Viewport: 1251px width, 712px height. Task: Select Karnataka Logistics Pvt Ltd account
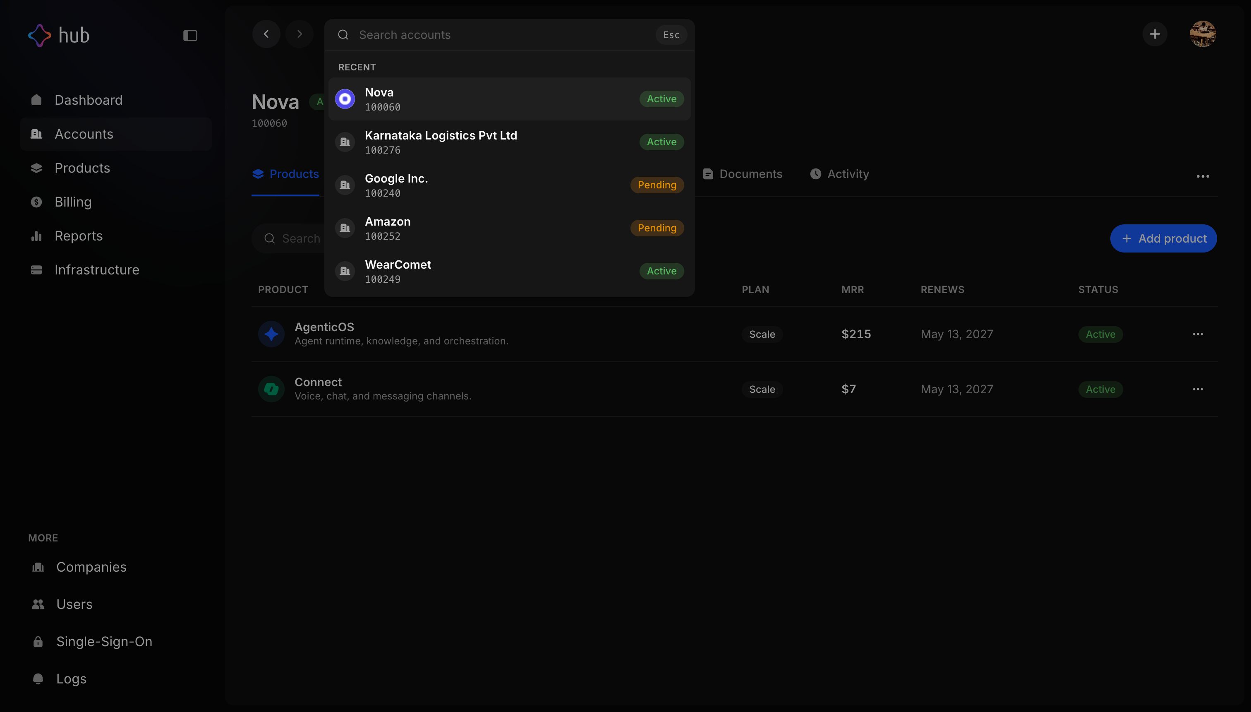[509, 142]
